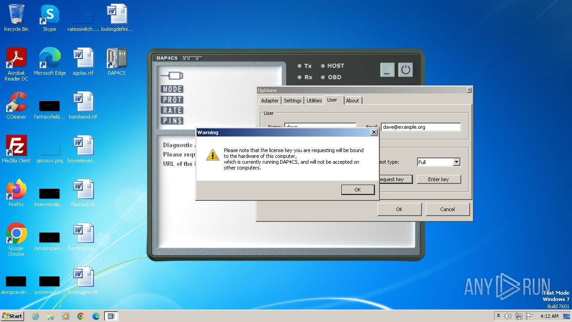Click the OBD indicator light
The width and height of the screenshot is (572, 322).
click(323, 77)
